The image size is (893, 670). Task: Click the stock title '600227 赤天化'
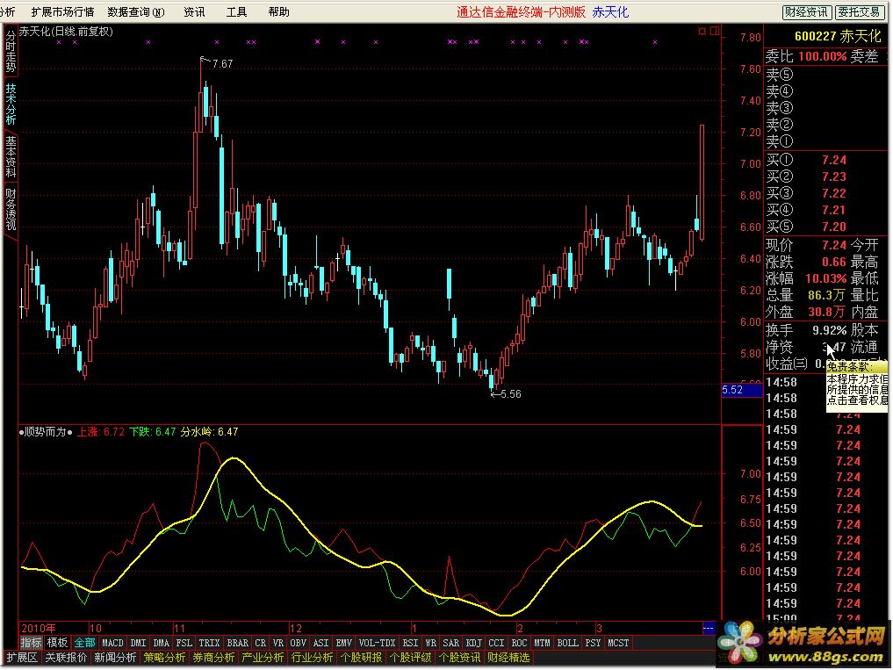click(x=837, y=37)
